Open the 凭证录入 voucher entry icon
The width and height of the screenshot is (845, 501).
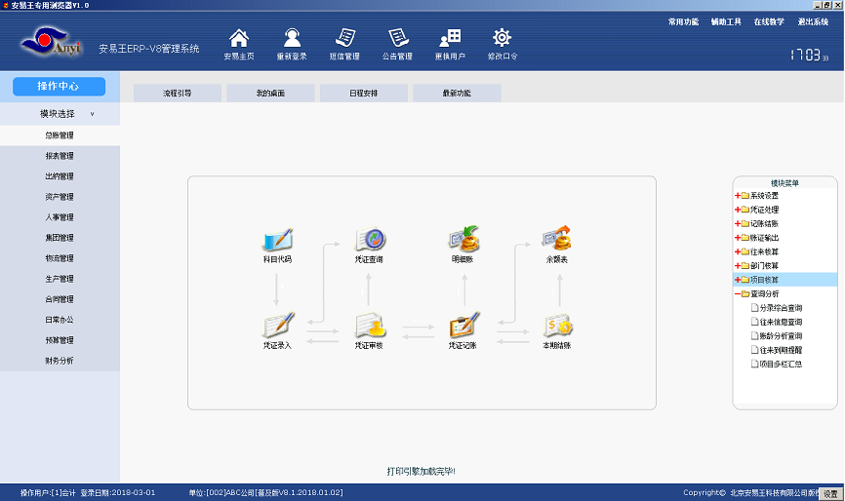pyautogui.click(x=278, y=325)
